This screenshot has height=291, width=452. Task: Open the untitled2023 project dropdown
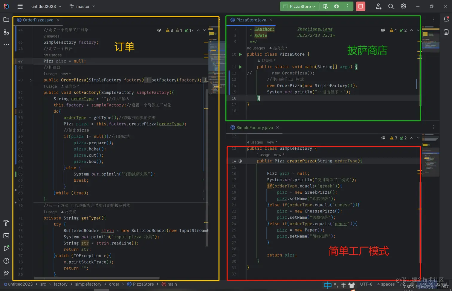tap(46, 6)
